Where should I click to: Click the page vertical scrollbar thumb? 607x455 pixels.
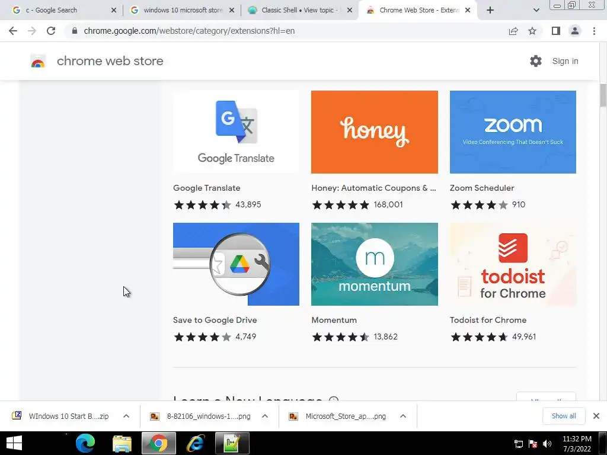[603, 95]
